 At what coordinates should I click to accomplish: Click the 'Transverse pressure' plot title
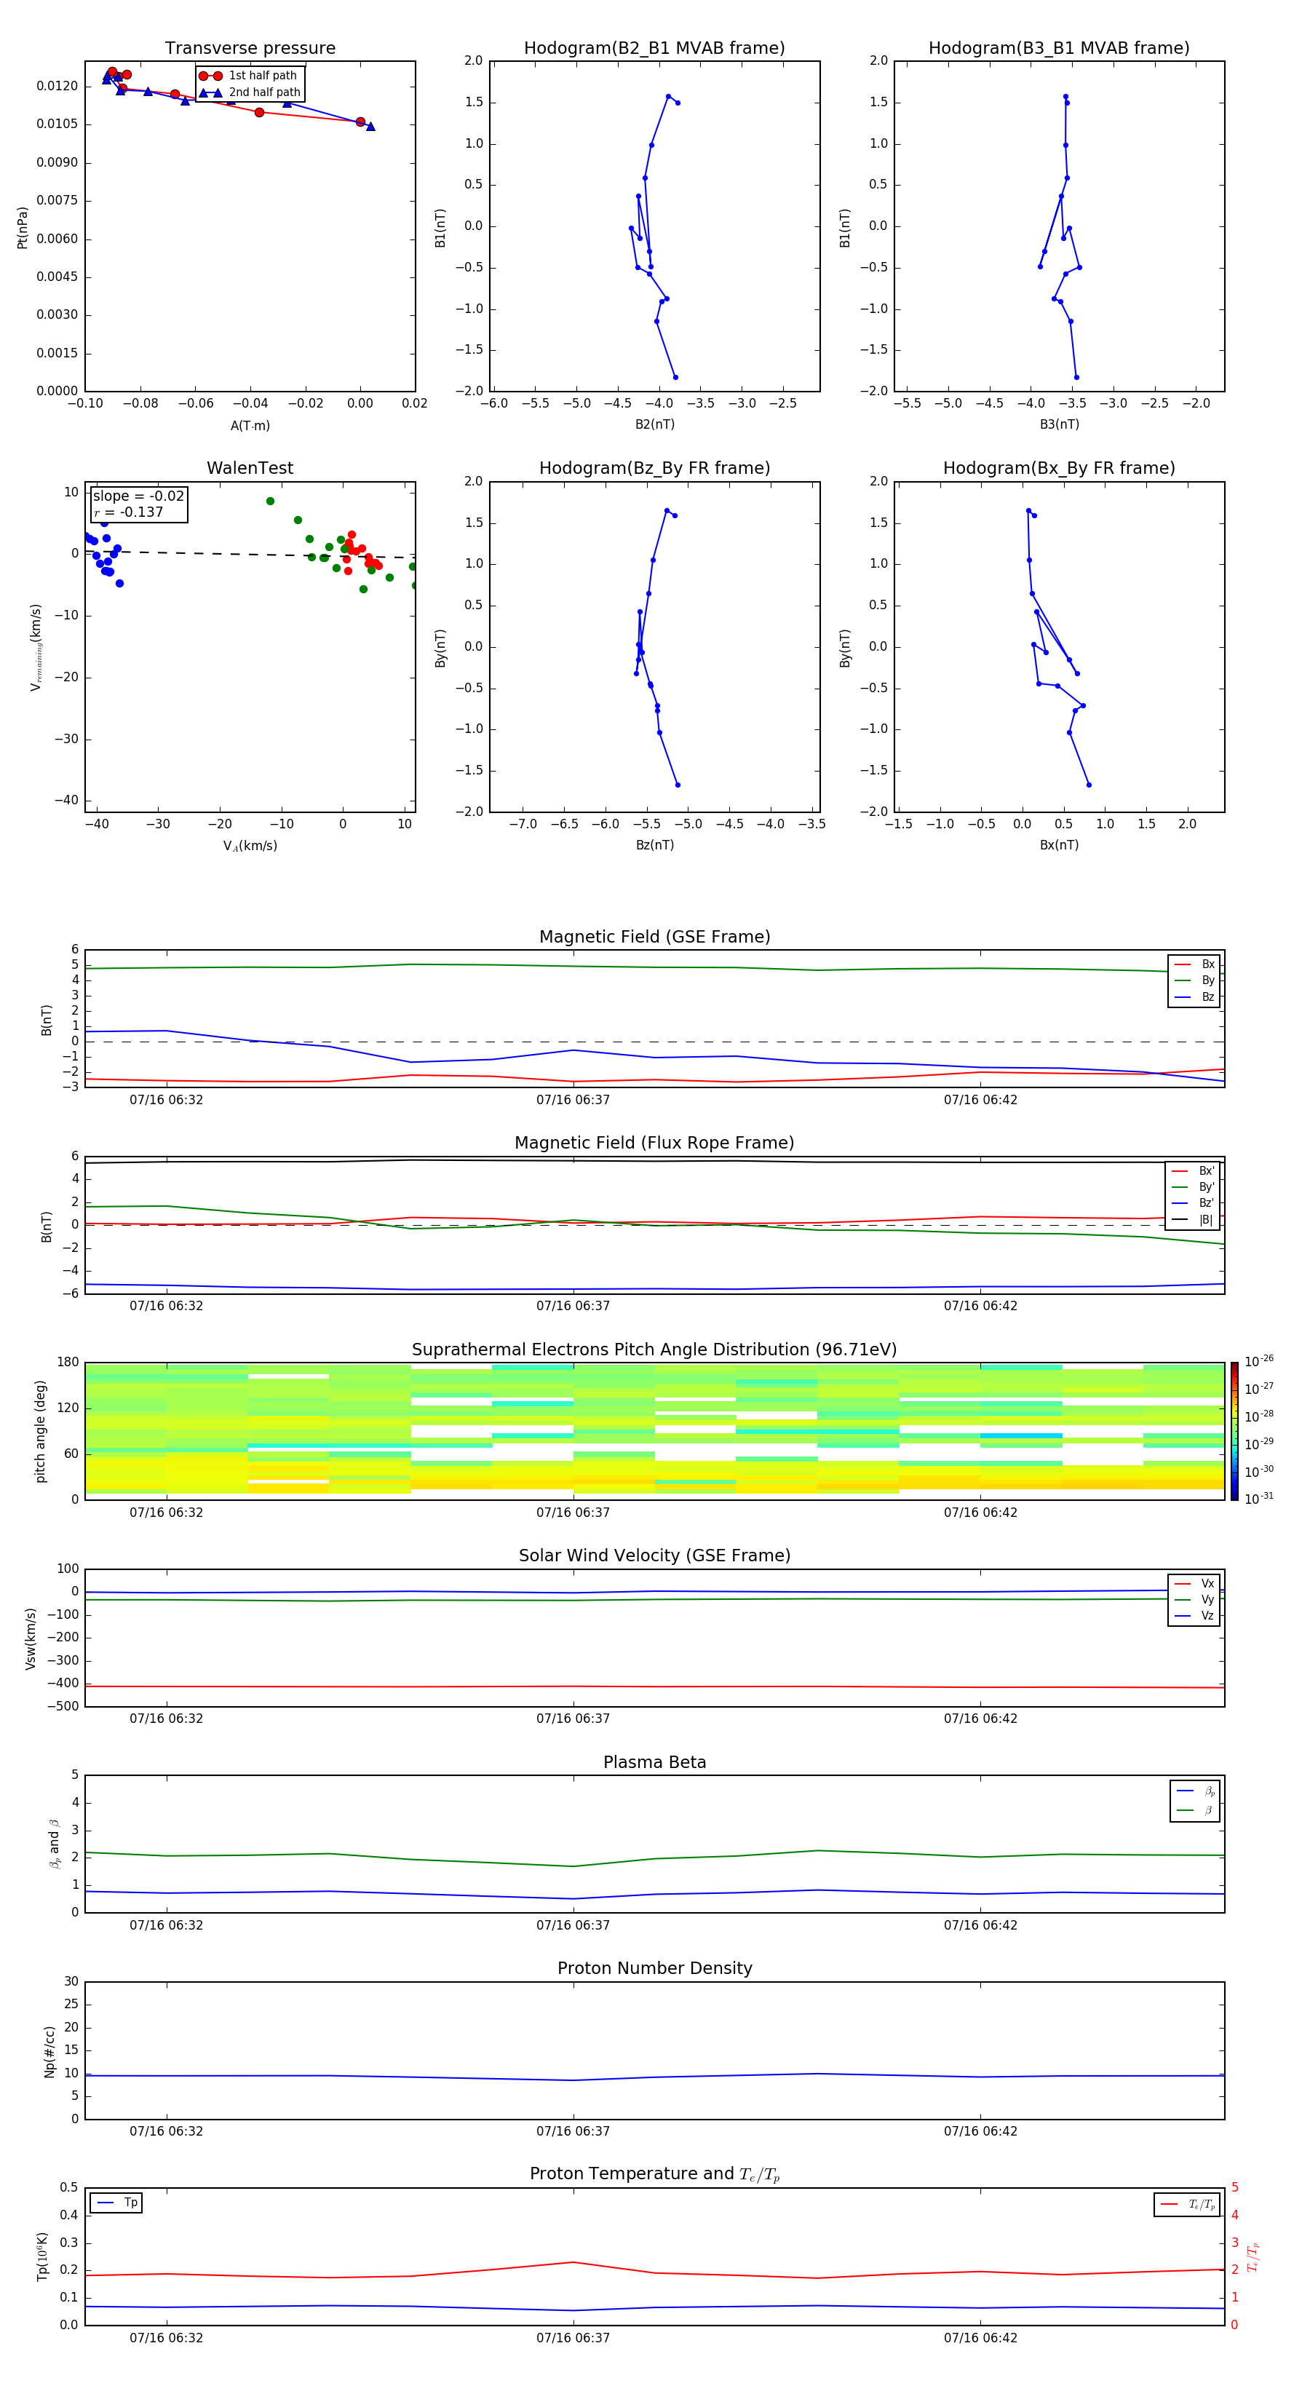tap(250, 47)
